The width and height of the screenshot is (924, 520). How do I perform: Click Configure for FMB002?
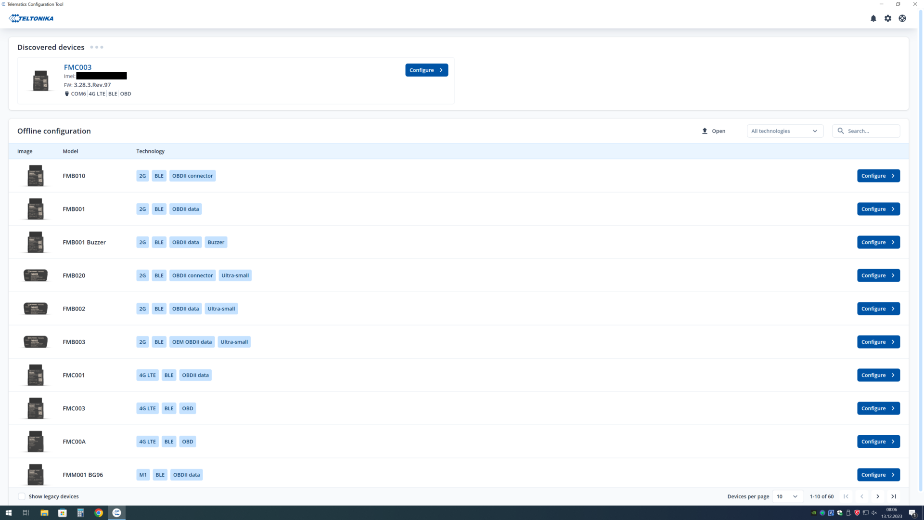tap(878, 309)
